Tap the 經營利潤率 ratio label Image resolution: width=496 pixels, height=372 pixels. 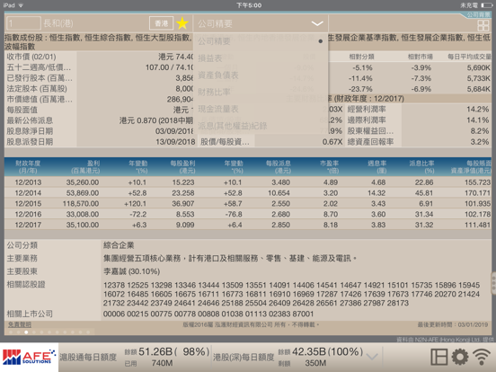[367, 110]
